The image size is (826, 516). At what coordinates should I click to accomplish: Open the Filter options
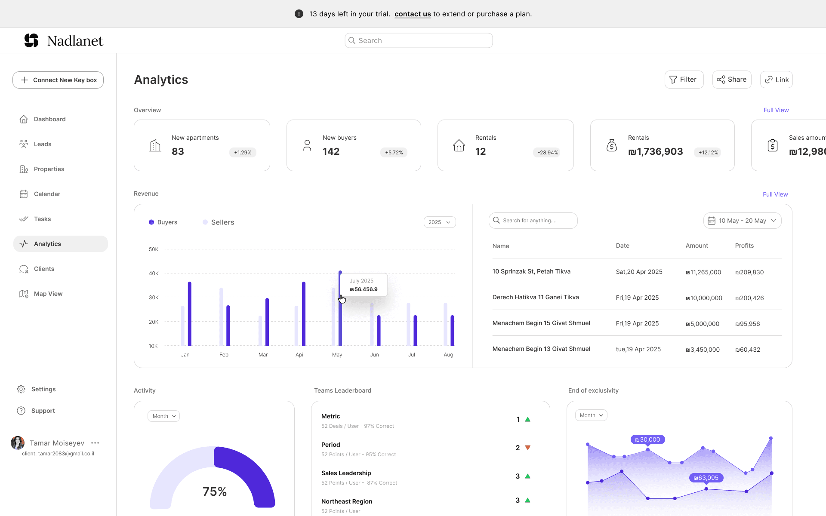[x=684, y=80]
